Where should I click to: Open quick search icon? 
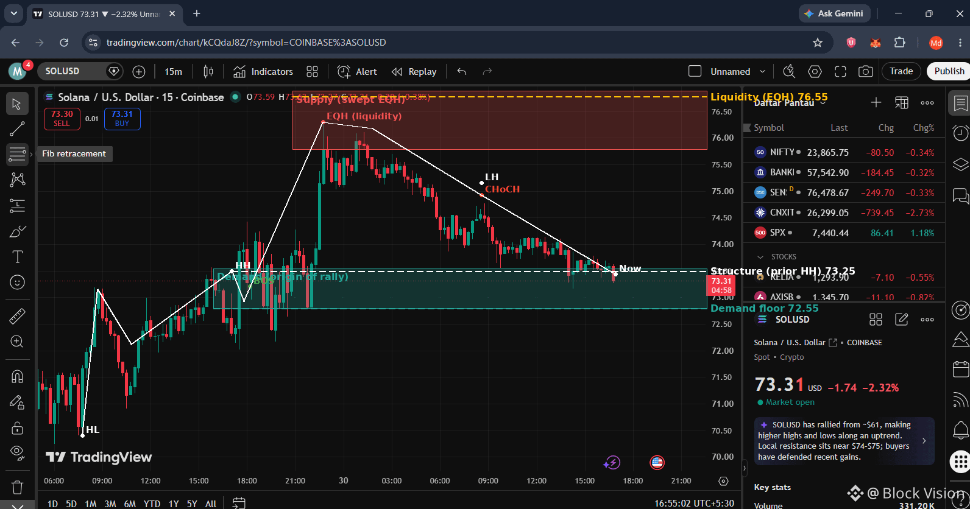(789, 72)
